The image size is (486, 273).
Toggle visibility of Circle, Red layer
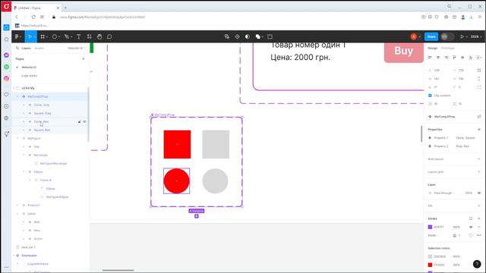click(84, 121)
